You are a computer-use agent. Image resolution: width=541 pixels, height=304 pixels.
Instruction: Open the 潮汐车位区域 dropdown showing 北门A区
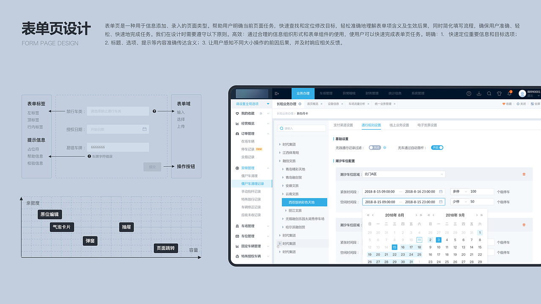pyautogui.click(x=404, y=174)
